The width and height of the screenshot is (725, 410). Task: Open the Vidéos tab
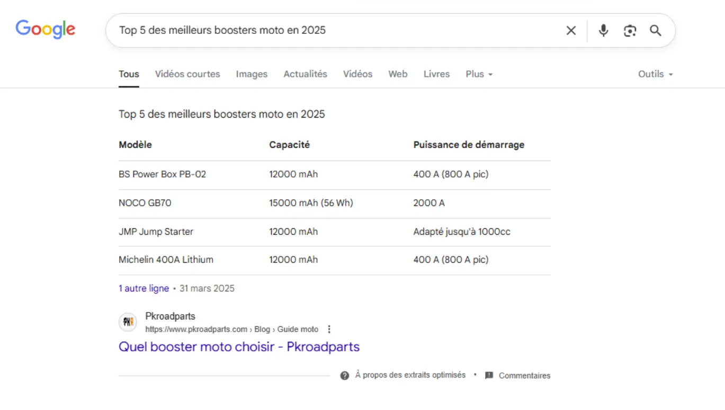click(357, 74)
